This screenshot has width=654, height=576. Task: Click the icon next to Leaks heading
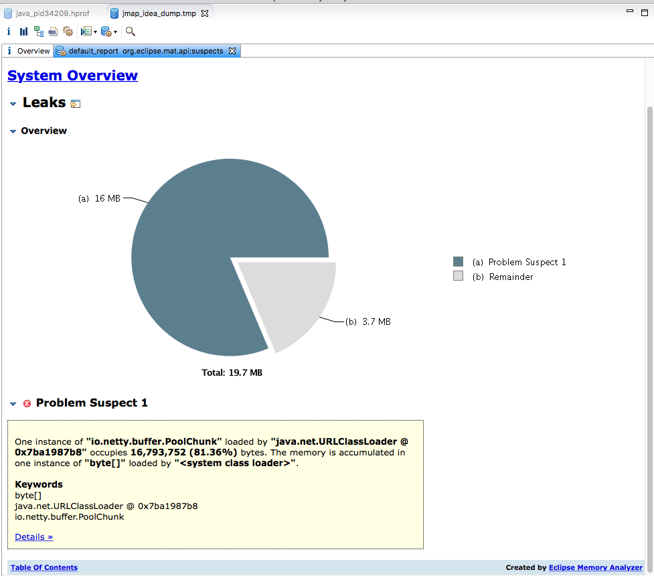pos(76,104)
